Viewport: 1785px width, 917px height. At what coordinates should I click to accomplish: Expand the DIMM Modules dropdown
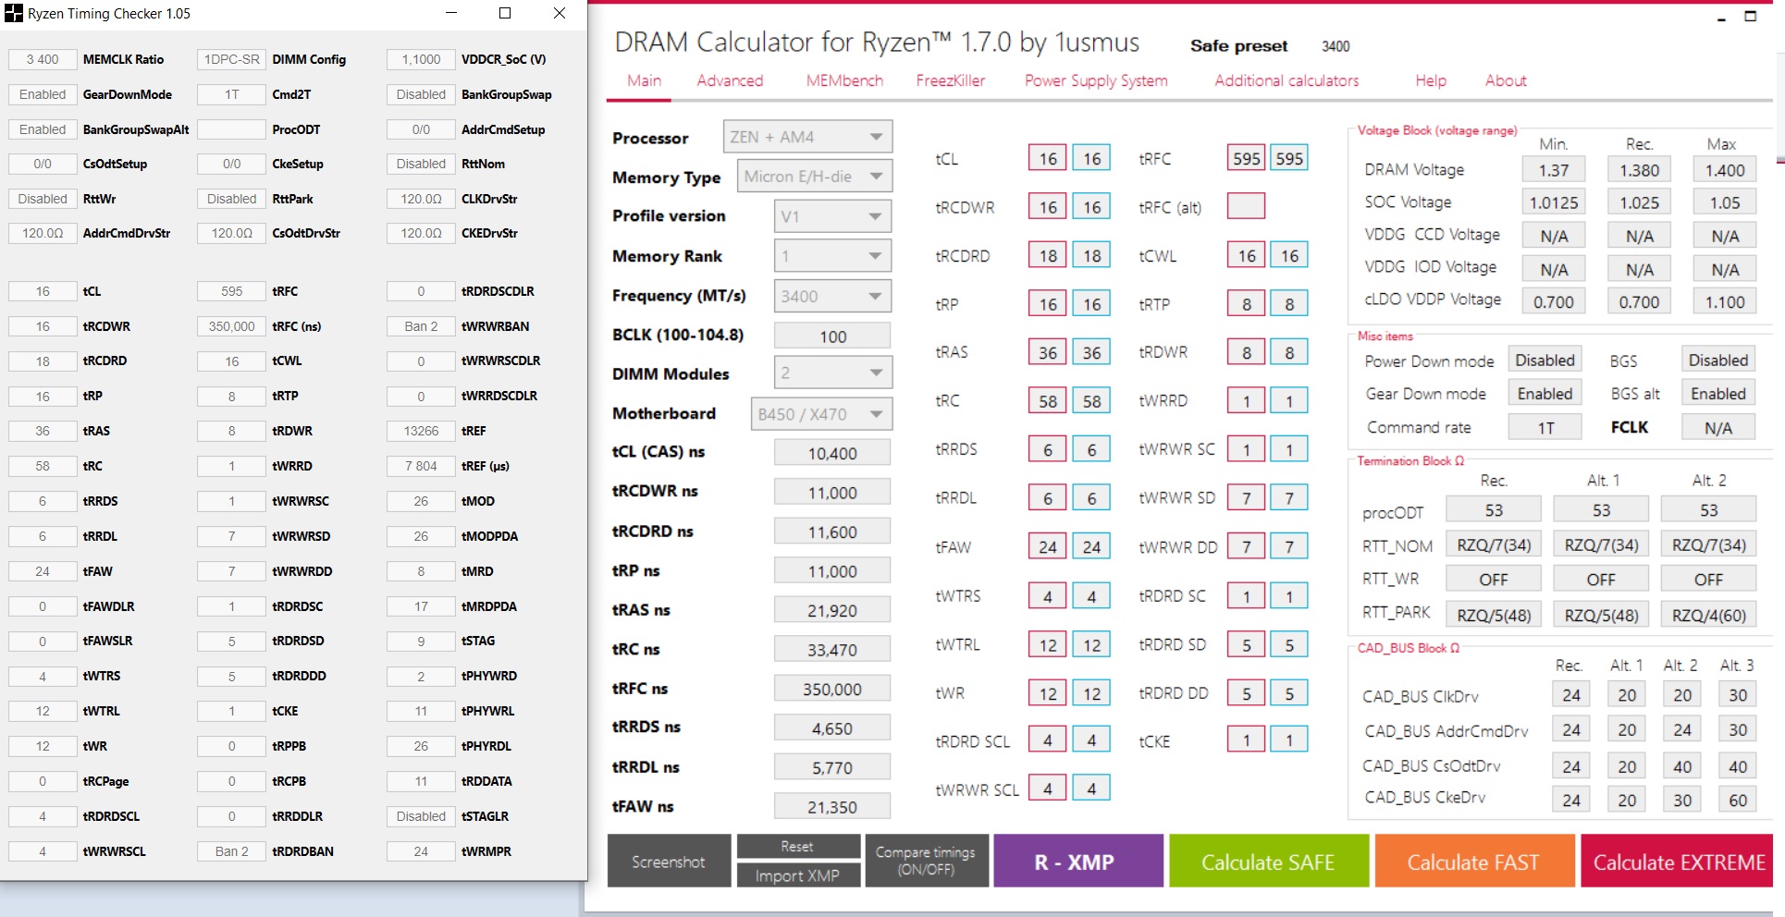(x=832, y=373)
